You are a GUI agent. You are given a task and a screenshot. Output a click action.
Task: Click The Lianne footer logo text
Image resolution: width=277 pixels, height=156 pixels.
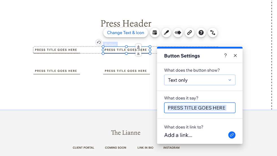coord(126,133)
